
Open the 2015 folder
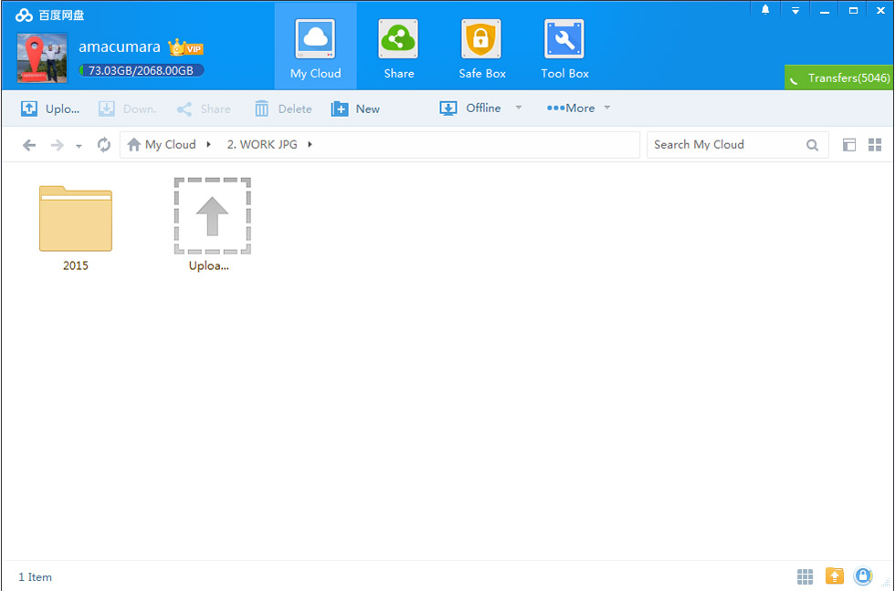(76, 219)
